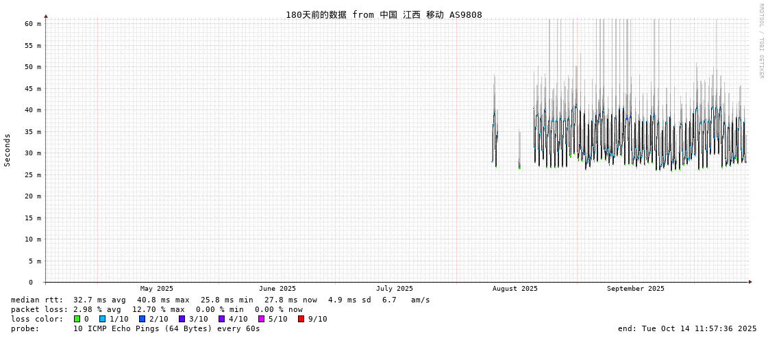Click the 60 m y-axis tick label
Screen dimensions: 768x338
coord(34,24)
